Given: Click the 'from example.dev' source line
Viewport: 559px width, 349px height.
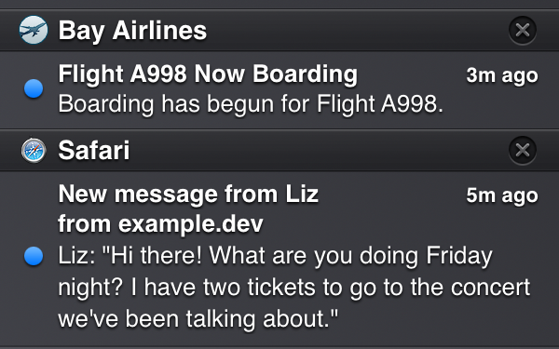Looking at the screenshot, I should coord(160,224).
